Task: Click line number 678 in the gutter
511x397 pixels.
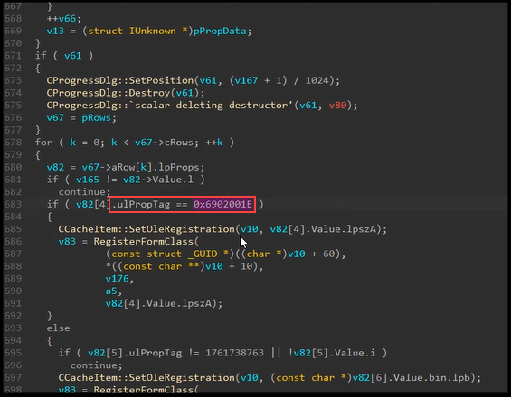Action: [13, 143]
